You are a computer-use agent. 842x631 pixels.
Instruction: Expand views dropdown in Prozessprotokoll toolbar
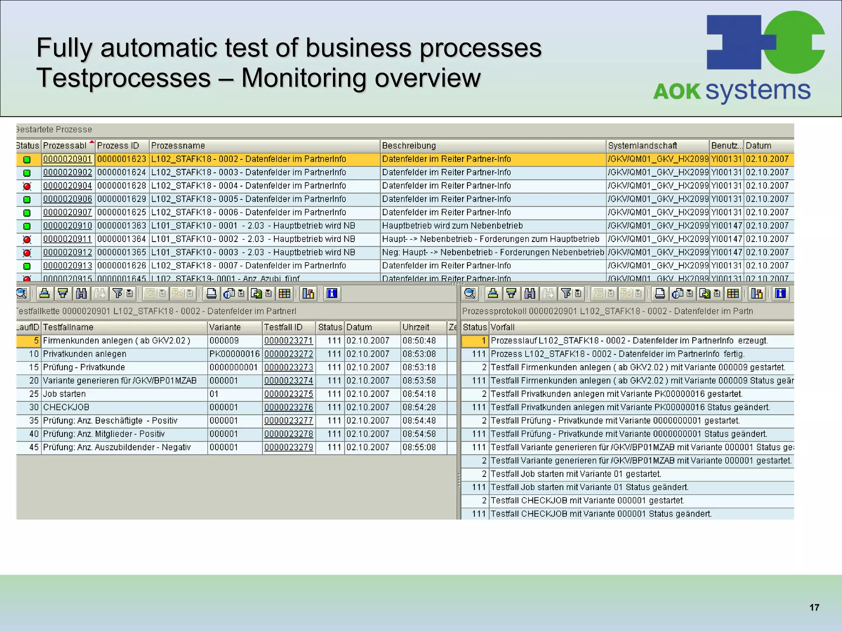point(690,293)
